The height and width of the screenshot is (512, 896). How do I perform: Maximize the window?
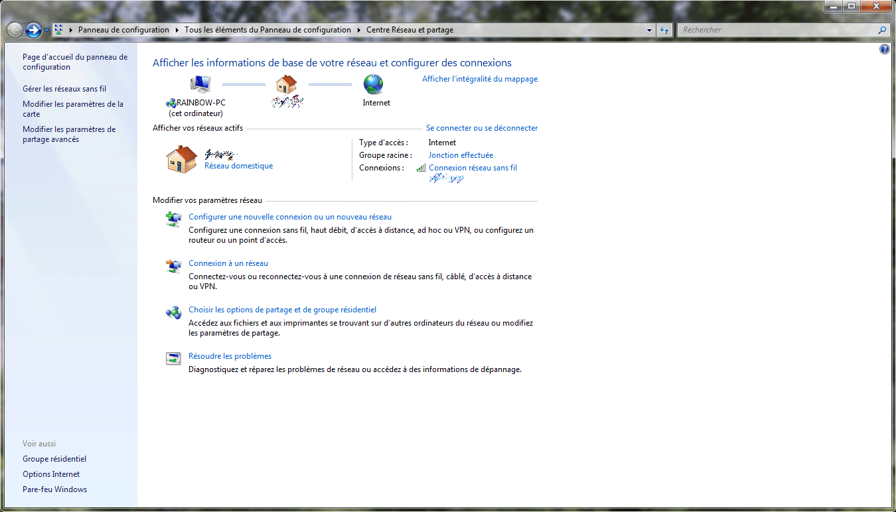coord(852,6)
